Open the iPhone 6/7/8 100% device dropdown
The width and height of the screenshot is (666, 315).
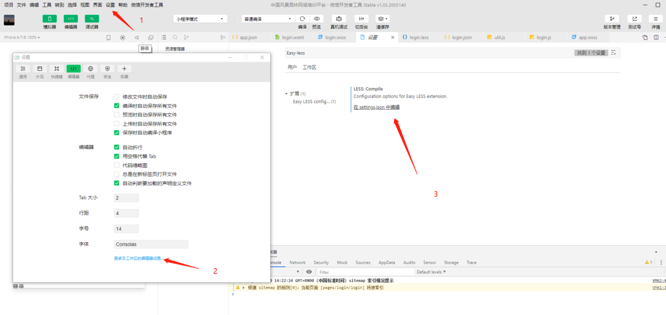22,38
